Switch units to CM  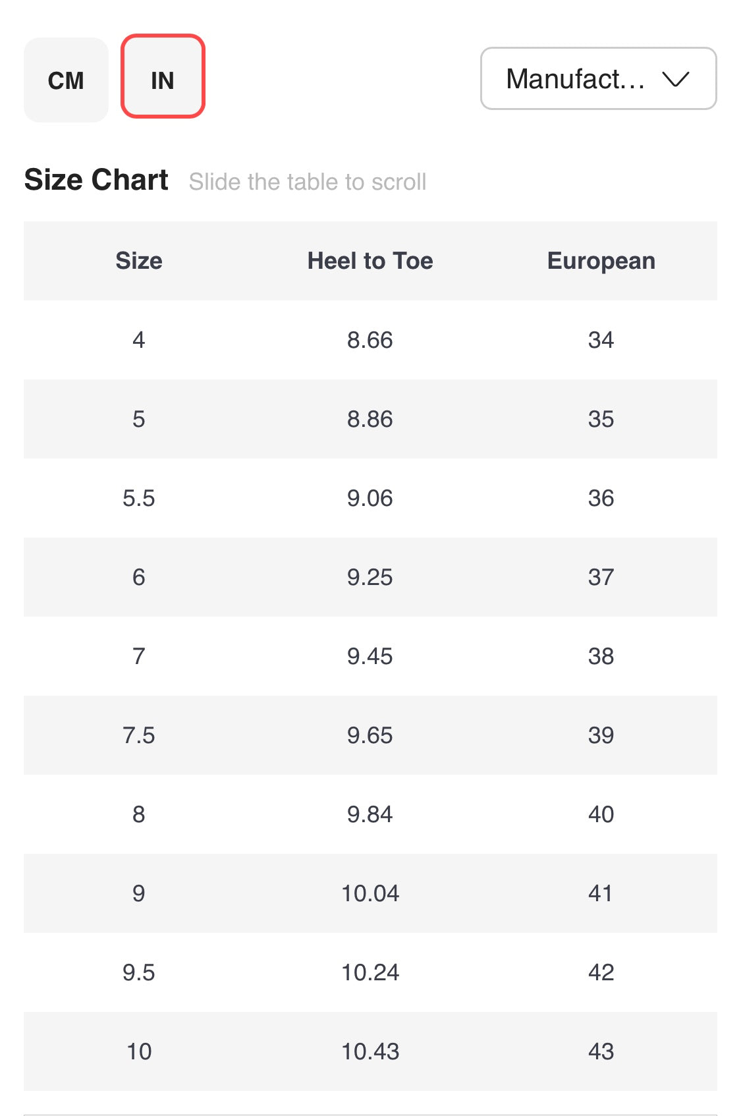(x=66, y=80)
